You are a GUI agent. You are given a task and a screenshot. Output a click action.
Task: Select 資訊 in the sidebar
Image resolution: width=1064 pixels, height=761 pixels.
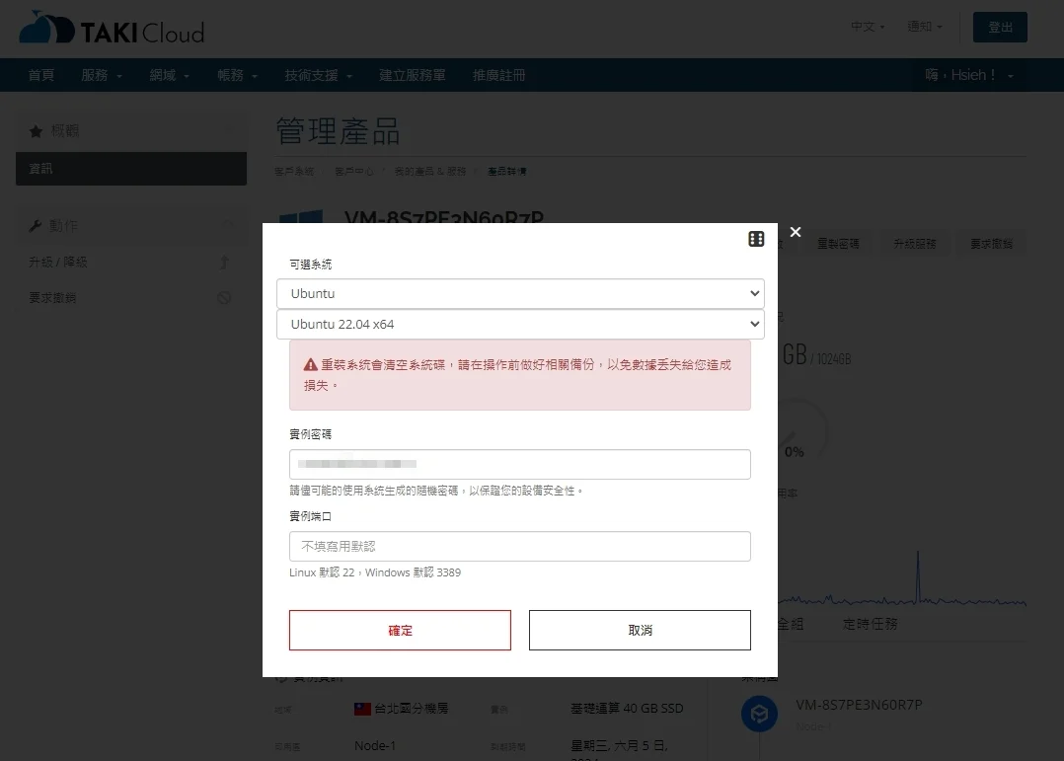pos(131,169)
